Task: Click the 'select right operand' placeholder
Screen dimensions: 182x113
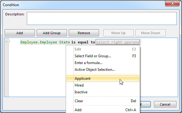Action: [x=118, y=42]
